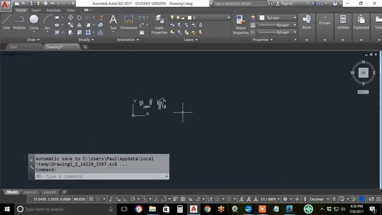This screenshot has height=215, width=382.
Task: Insert a Table from Annotation panel
Action: pyautogui.click(x=142, y=32)
